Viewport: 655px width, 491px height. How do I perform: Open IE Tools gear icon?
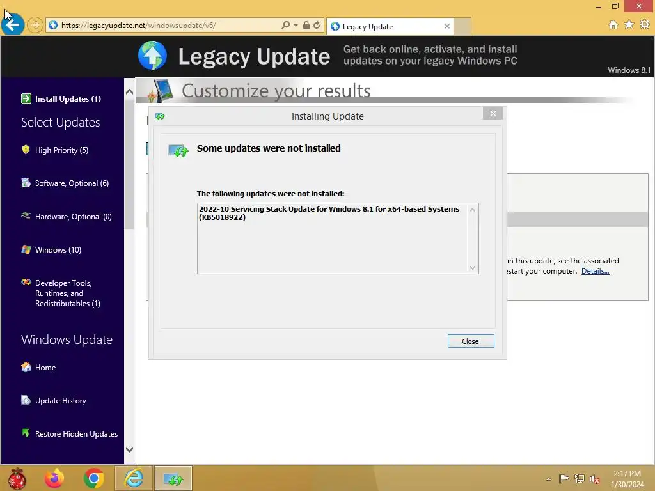click(x=645, y=25)
